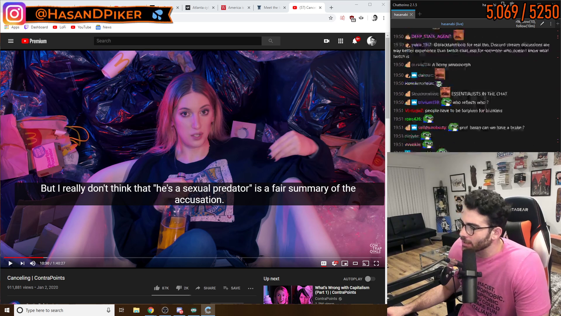
Task: Bookmark this page with the star icon
Action: [331, 18]
